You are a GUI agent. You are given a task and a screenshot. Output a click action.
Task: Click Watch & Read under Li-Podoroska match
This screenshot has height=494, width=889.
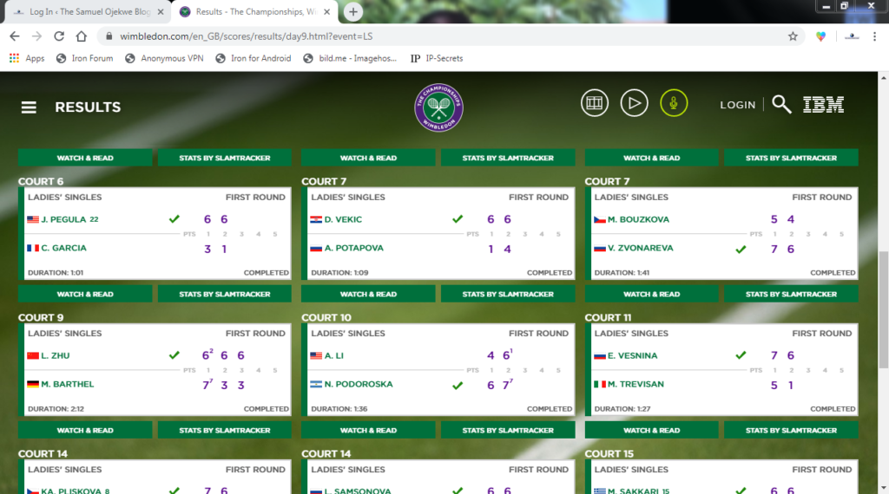pyautogui.click(x=368, y=431)
